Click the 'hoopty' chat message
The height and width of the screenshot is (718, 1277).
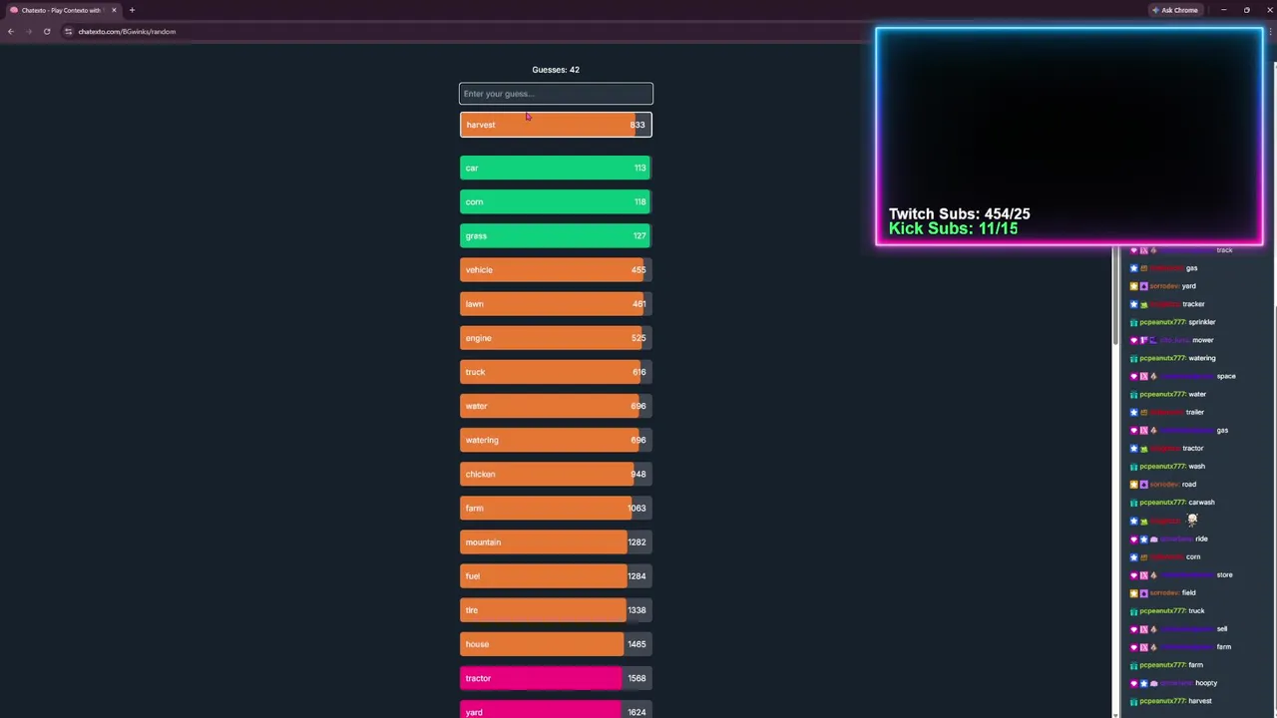point(1206,683)
